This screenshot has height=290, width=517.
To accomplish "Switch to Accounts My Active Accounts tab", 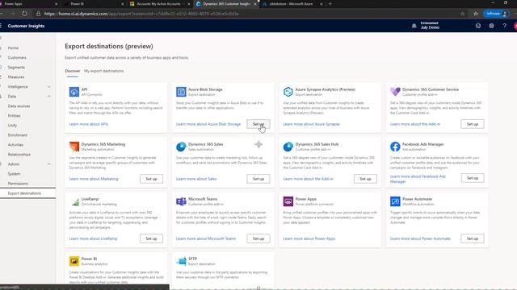I will (160, 4).
